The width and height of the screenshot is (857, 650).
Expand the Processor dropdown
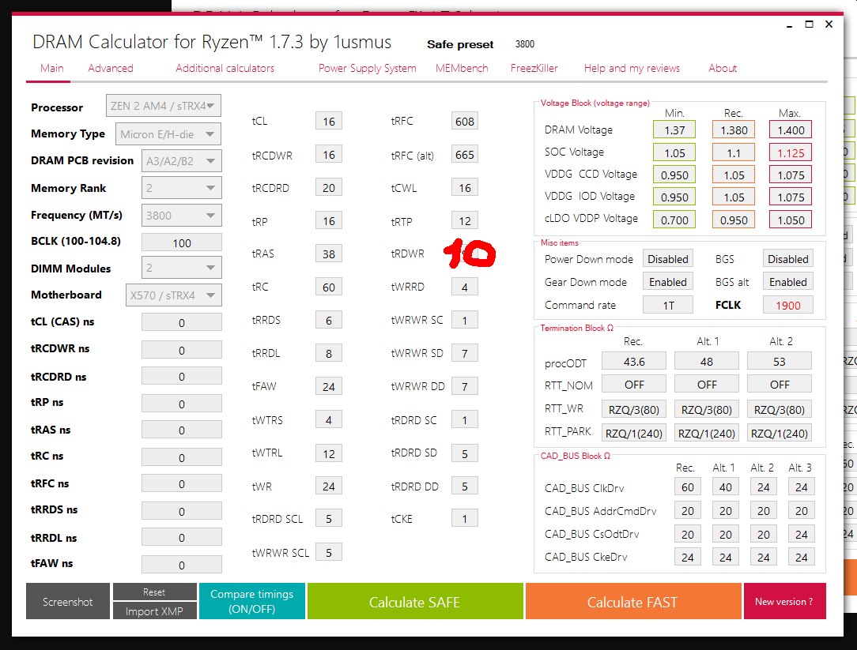(x=164, y=106)
